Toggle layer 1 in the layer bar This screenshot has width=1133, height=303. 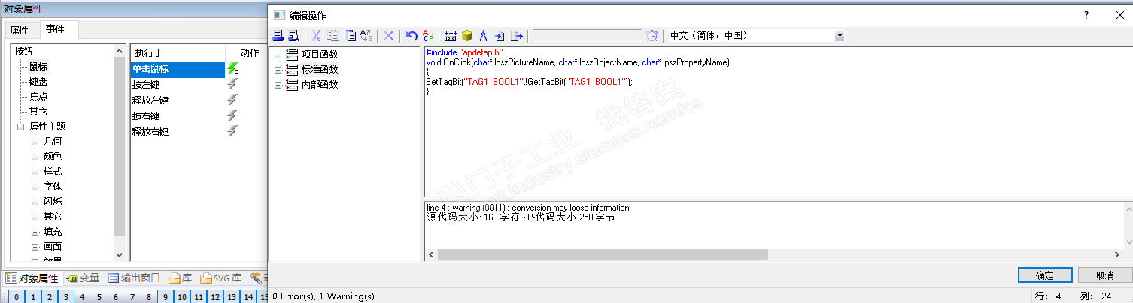coord(32,297)
